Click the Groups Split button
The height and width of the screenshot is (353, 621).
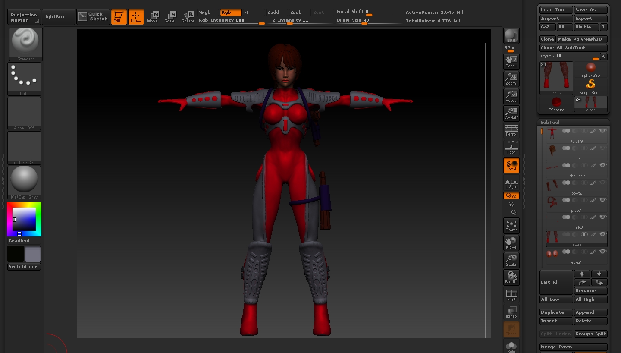591,334
